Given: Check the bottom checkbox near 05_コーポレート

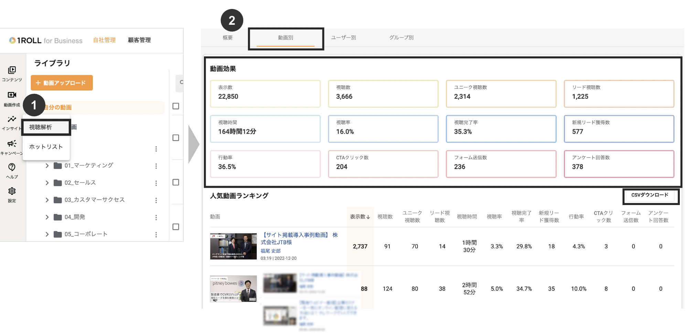Looking at the screenshot, I should [176, 227].
